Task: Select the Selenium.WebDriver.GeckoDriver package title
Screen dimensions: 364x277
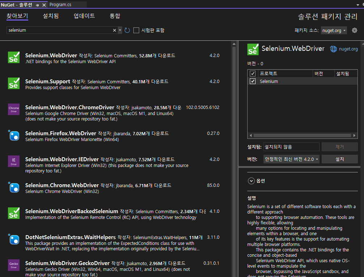Action: pos(67,263)
